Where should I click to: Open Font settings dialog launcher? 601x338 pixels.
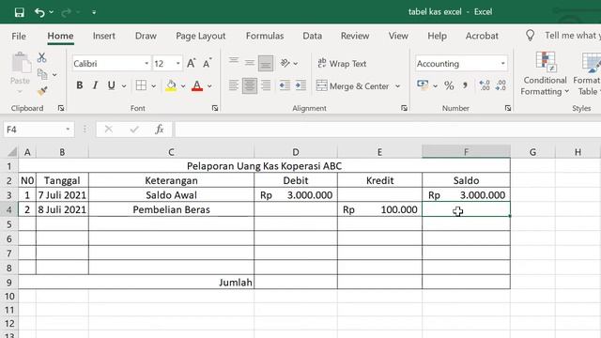point(215,108)
